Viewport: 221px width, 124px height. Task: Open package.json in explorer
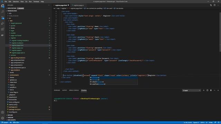point(13,107)
